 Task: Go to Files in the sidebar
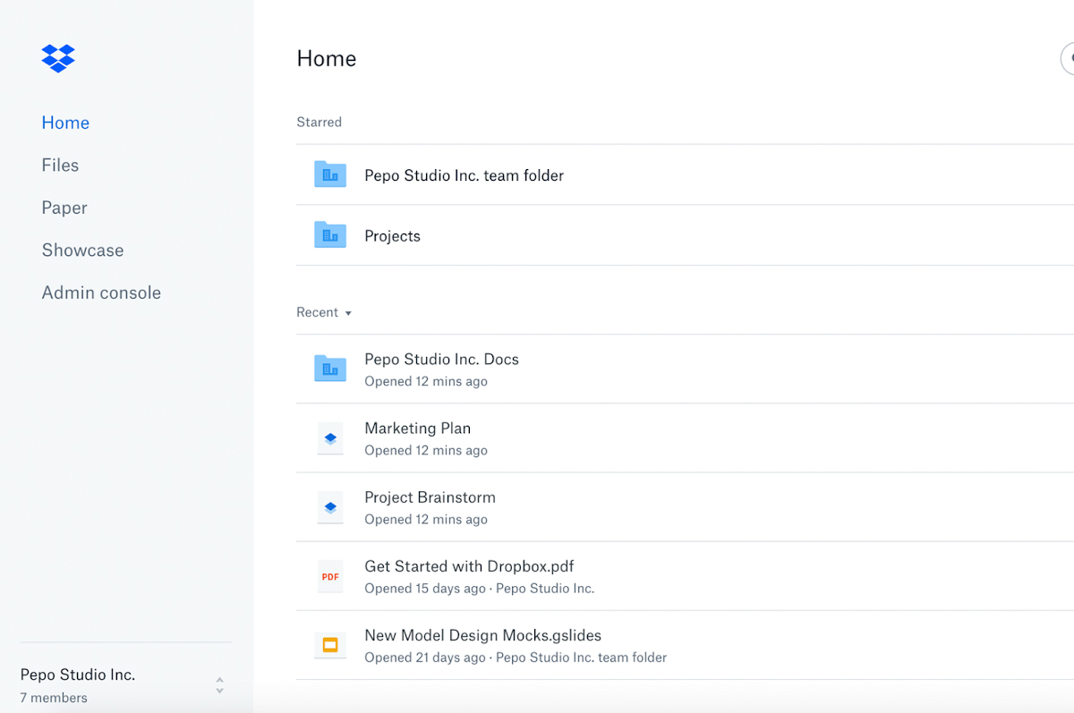[x=60, y=166]
